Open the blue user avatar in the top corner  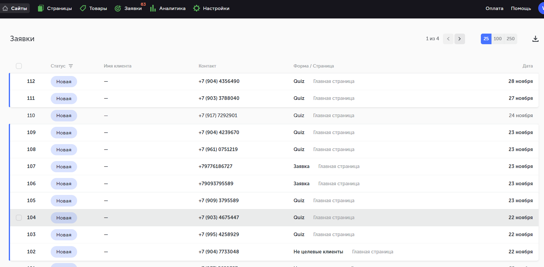541,8
